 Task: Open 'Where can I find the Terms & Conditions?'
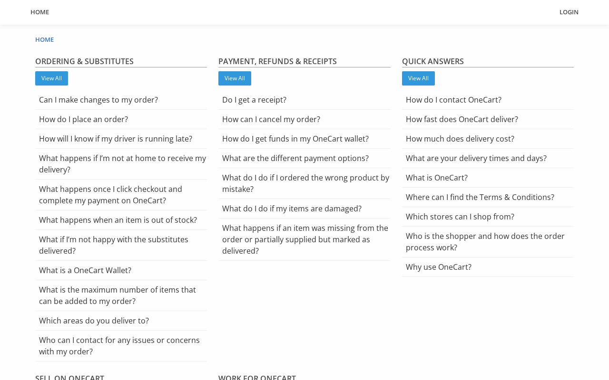click(488, 197)
